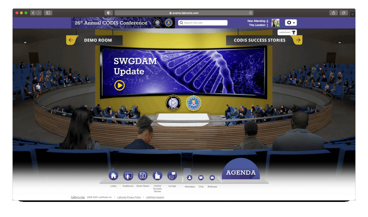Click the CODIS Success Stories booth icon

(157, 176)
